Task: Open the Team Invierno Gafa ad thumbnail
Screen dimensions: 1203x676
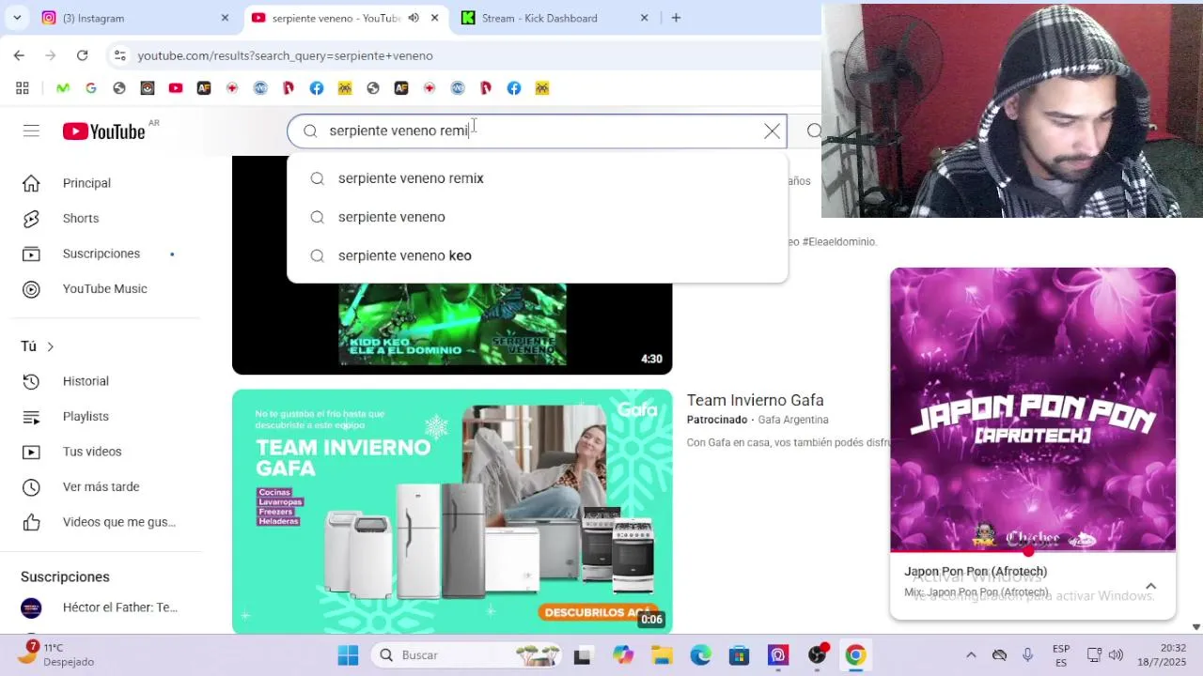Action: coord(452,512)
